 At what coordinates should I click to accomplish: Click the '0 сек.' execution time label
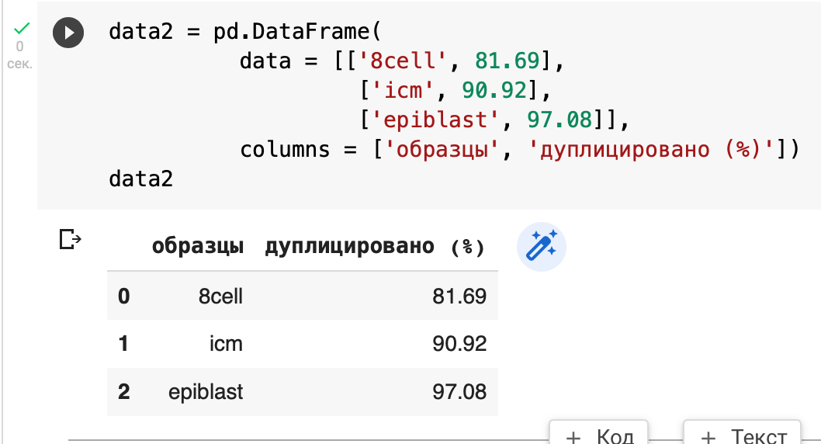pyautogui.click(x=19, y=55)
